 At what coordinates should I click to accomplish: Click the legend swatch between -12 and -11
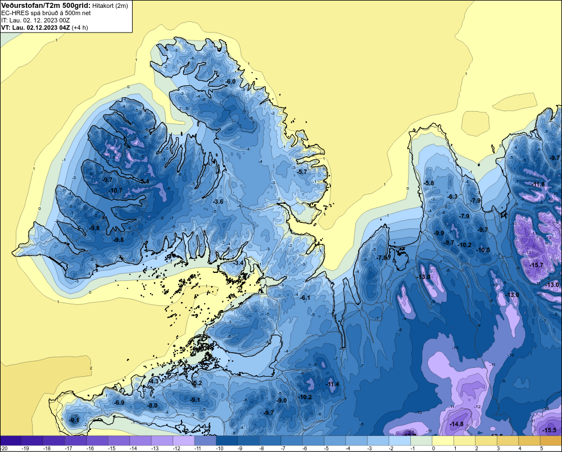(184, 440)
